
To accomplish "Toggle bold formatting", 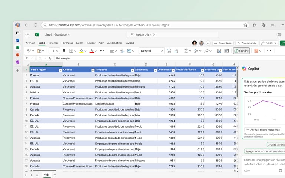I will coord(64,51).
